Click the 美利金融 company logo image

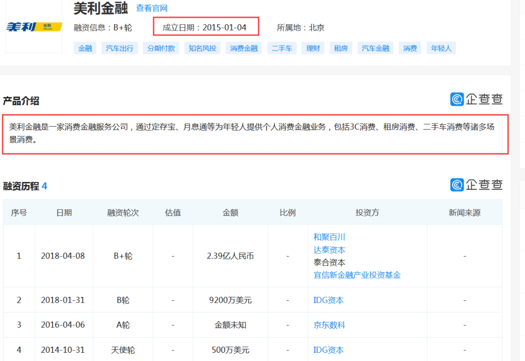(34, 27)
